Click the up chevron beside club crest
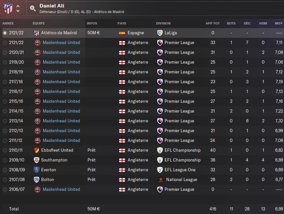284x214 pixels. tap(18, 6)
